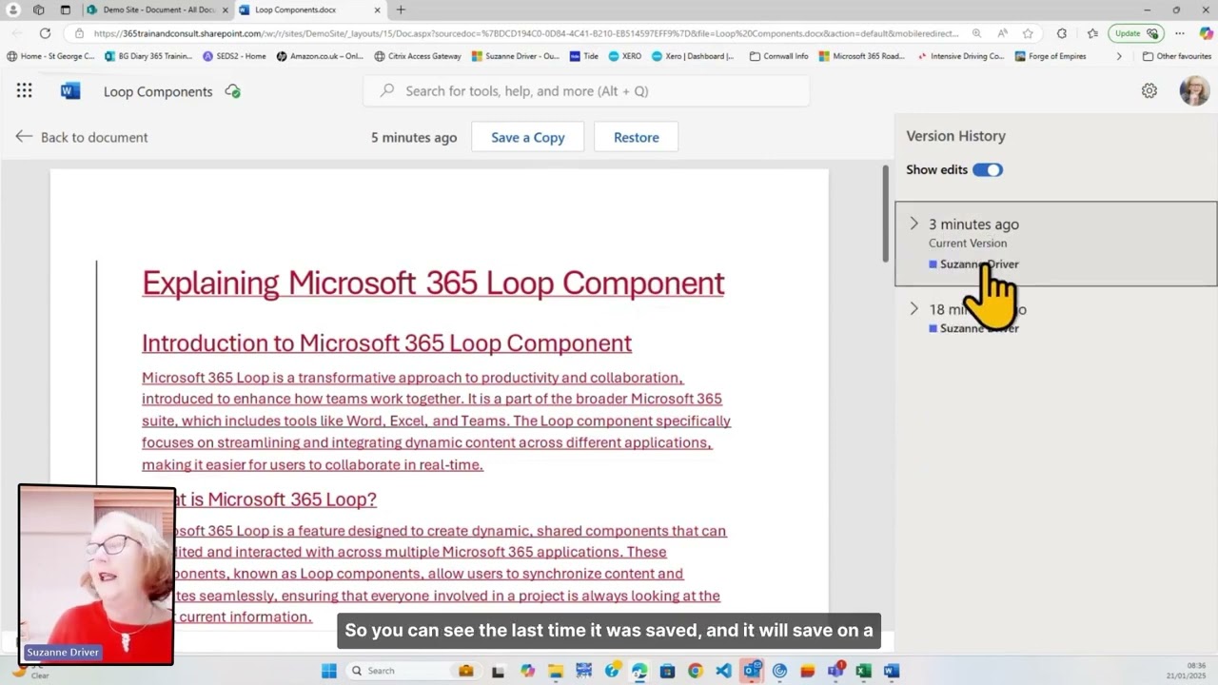
Task: Click browser Update button
Action: pyautogui.click(x=1136, y=33)
